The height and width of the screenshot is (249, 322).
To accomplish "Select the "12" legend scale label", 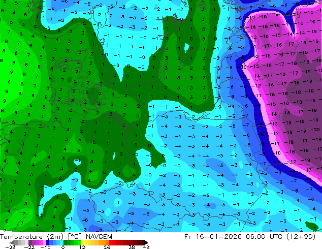I will pyautogui.click(x=82, y=247).
